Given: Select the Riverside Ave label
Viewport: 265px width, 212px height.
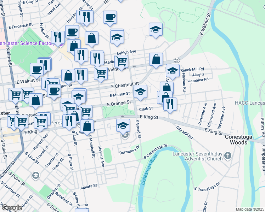Looking at the screenshot, I should [x=221, y=118].
